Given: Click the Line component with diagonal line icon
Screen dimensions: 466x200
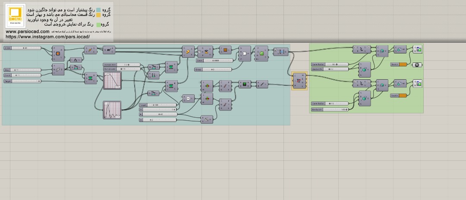Looking at the screenshot, I should 262,84.
